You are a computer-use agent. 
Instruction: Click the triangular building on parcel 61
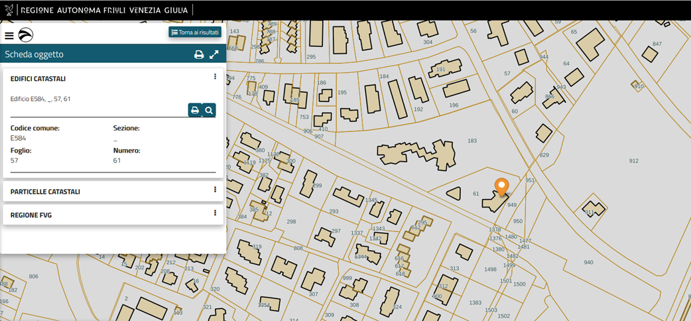454,193
